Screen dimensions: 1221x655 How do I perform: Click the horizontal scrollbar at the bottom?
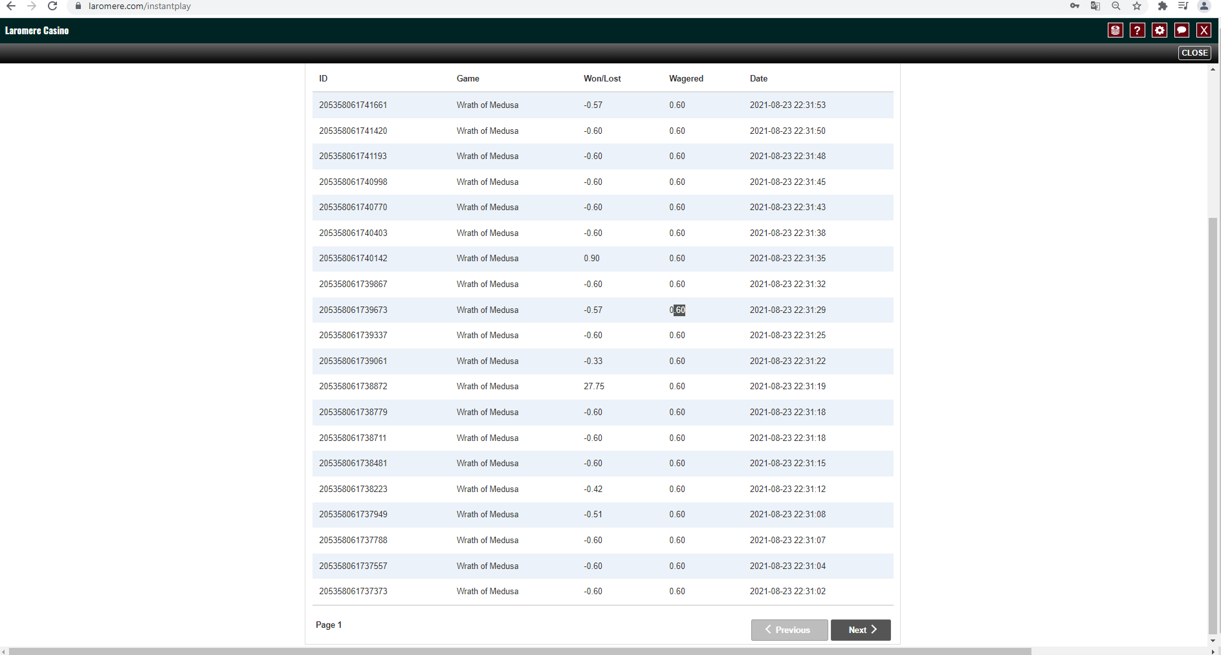(x=518, y=651)
